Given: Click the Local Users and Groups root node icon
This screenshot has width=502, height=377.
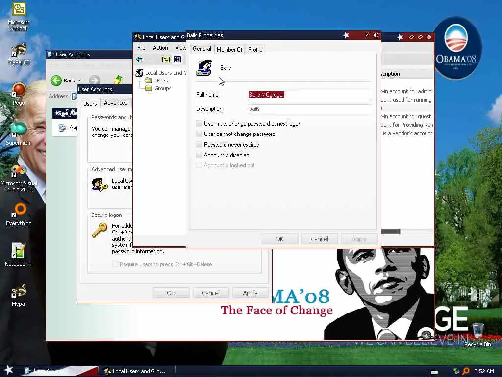Looking at the screenshot, I should (139, 73).
